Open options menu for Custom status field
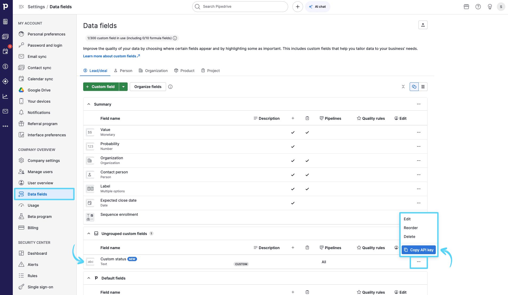The height and width of the screenshot is (295, 508). pos(419,262)
